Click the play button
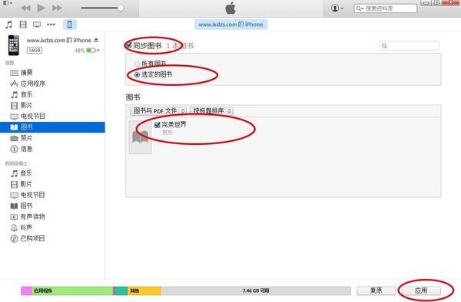 pos(41,8)
